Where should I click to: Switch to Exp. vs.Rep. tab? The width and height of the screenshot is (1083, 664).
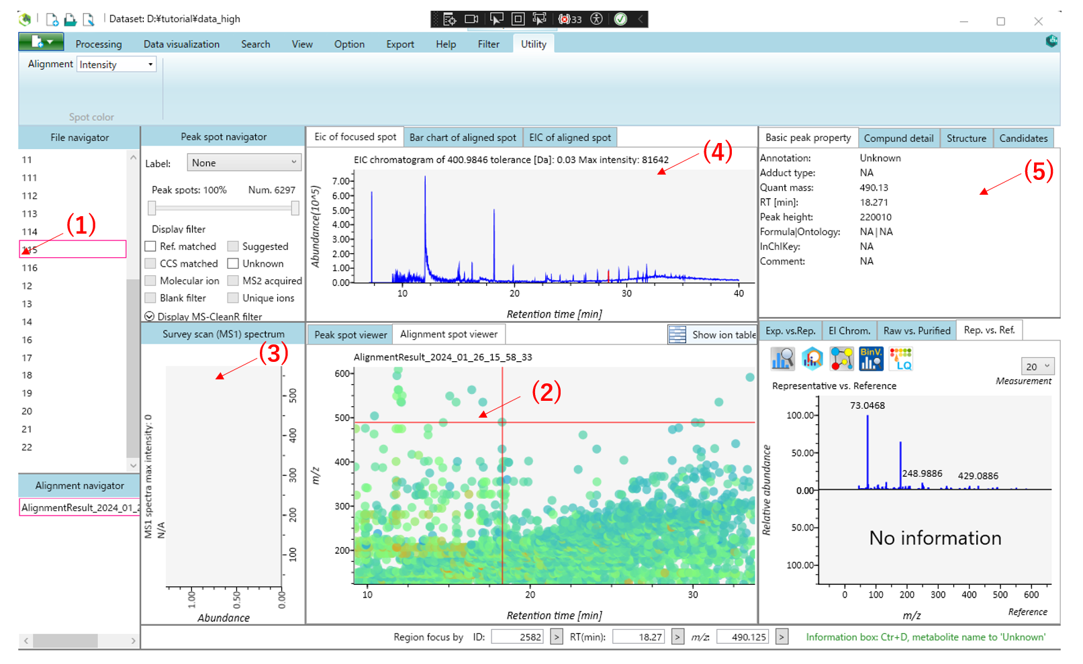(790, 330)
